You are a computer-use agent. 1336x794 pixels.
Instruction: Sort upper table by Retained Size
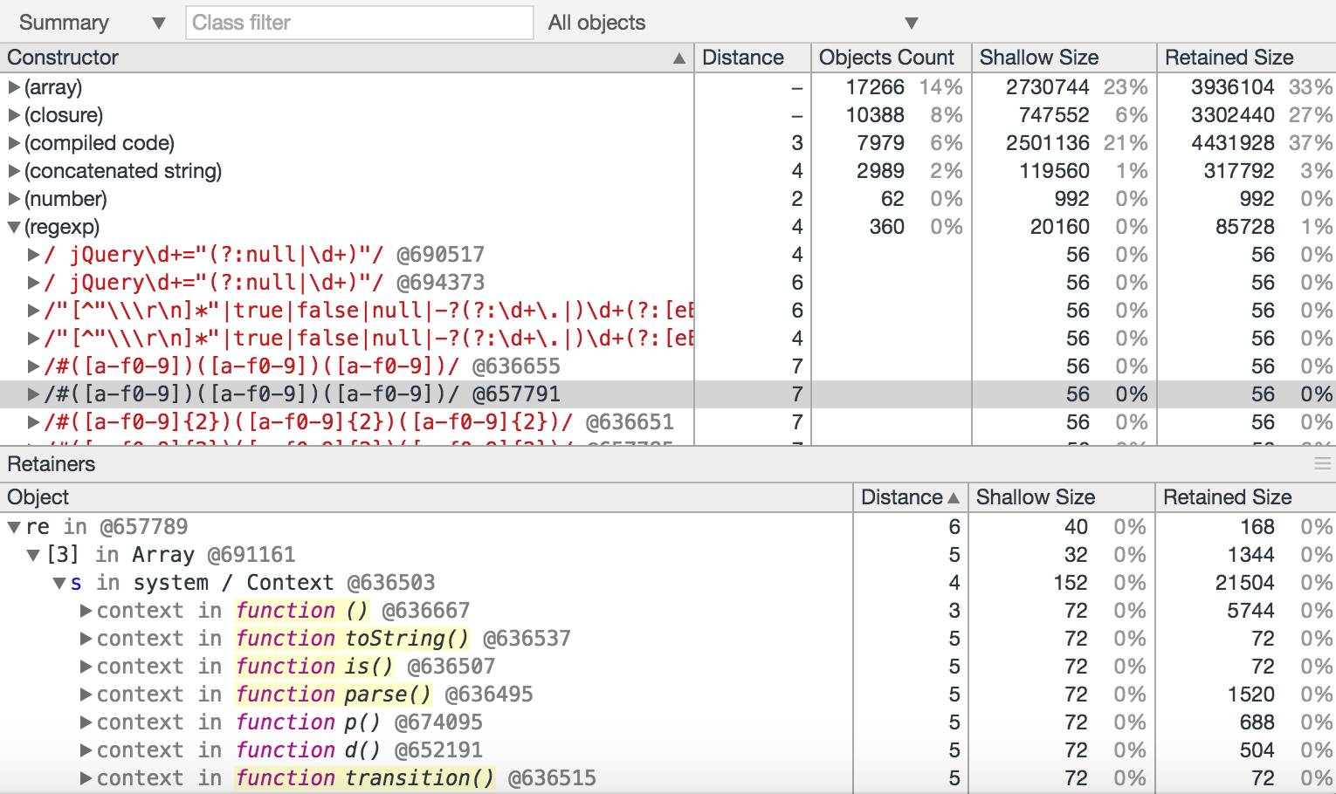(1246, 58)
